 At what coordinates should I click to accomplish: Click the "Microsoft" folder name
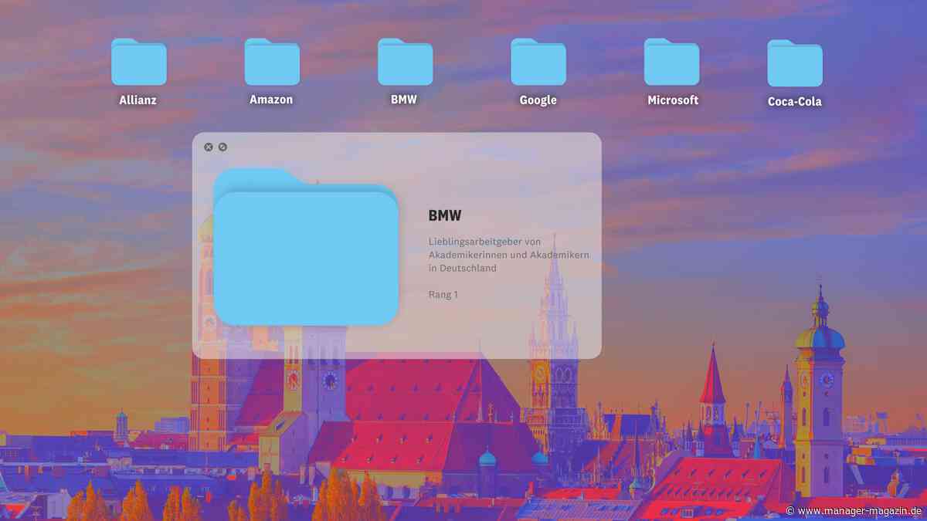(673, 100)
